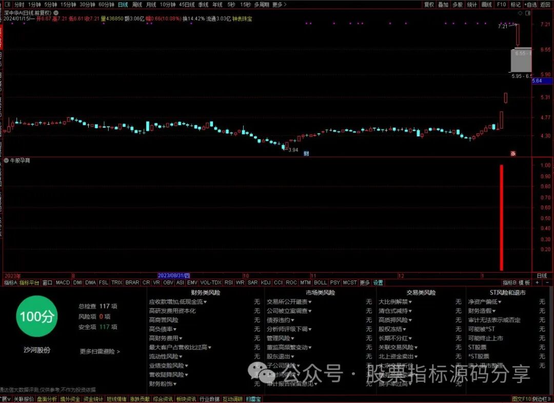Open the 多周期 multi-period view
The height and width of the screenshot is (403, 554).
(262, 5)
